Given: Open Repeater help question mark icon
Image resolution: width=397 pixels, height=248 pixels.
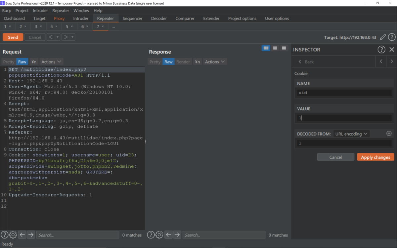Looking at the screenshot, I should (x=392, y=37).
